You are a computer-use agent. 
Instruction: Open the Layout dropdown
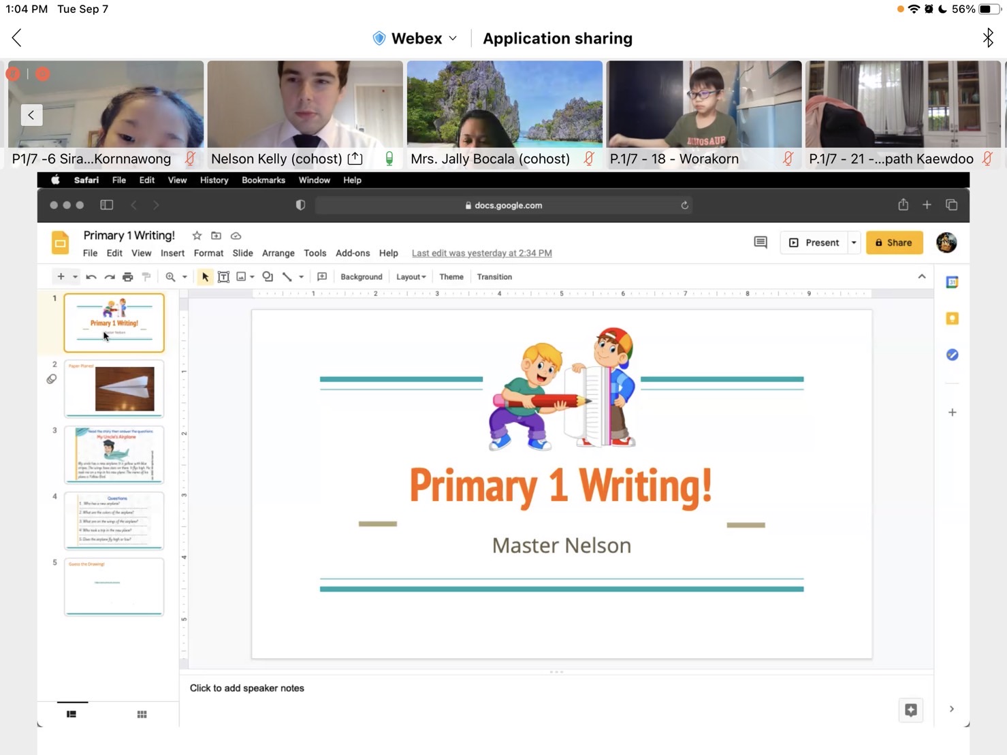[x=411, y=277]
